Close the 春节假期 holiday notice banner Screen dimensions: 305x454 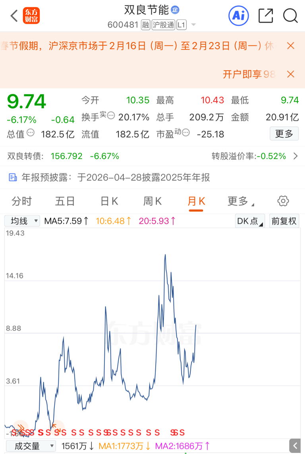point(290,46)
